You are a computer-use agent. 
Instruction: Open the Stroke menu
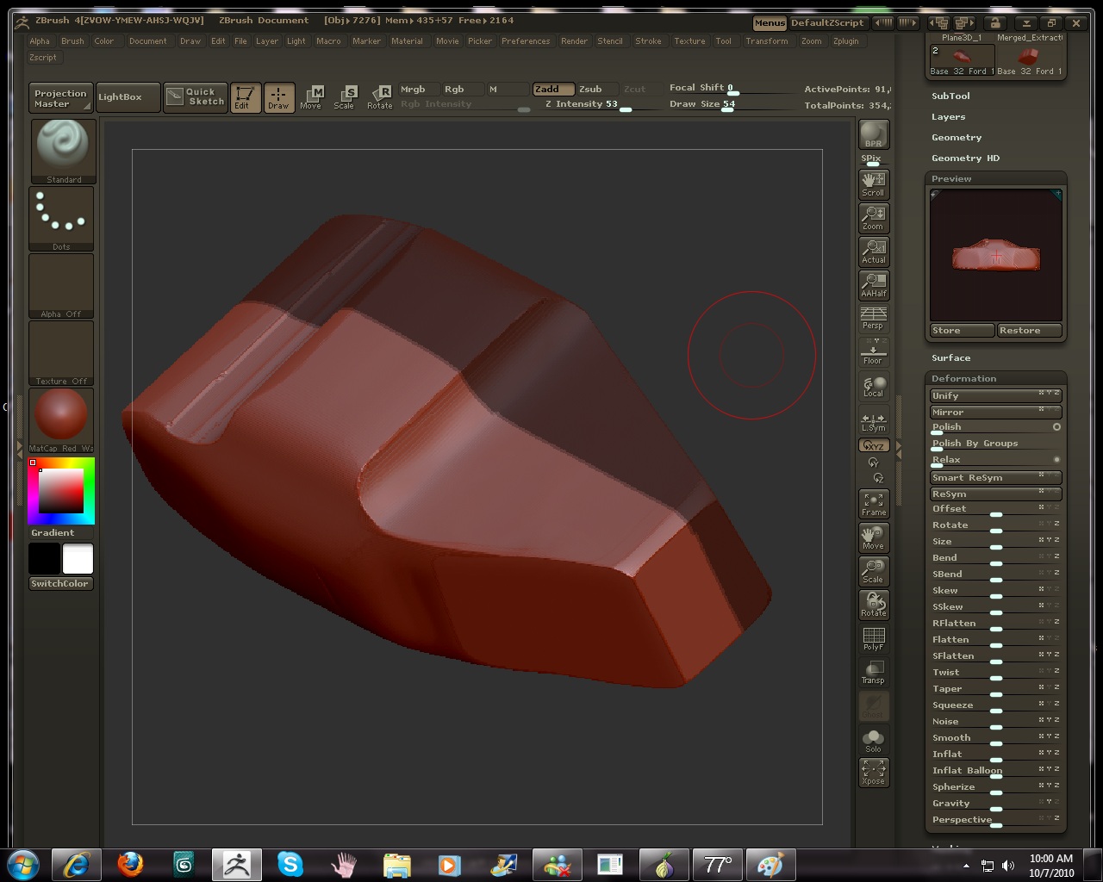[x=648, y=41]
